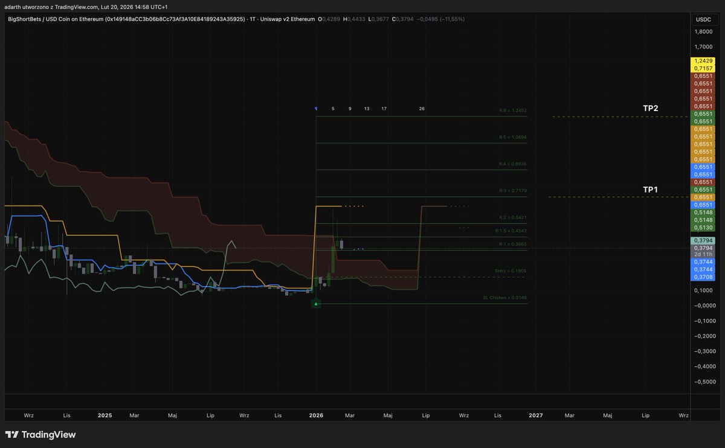Select the SL Chicken = 0.0148 label
Screen dimensions: 725x448
[x=505, y=298]
